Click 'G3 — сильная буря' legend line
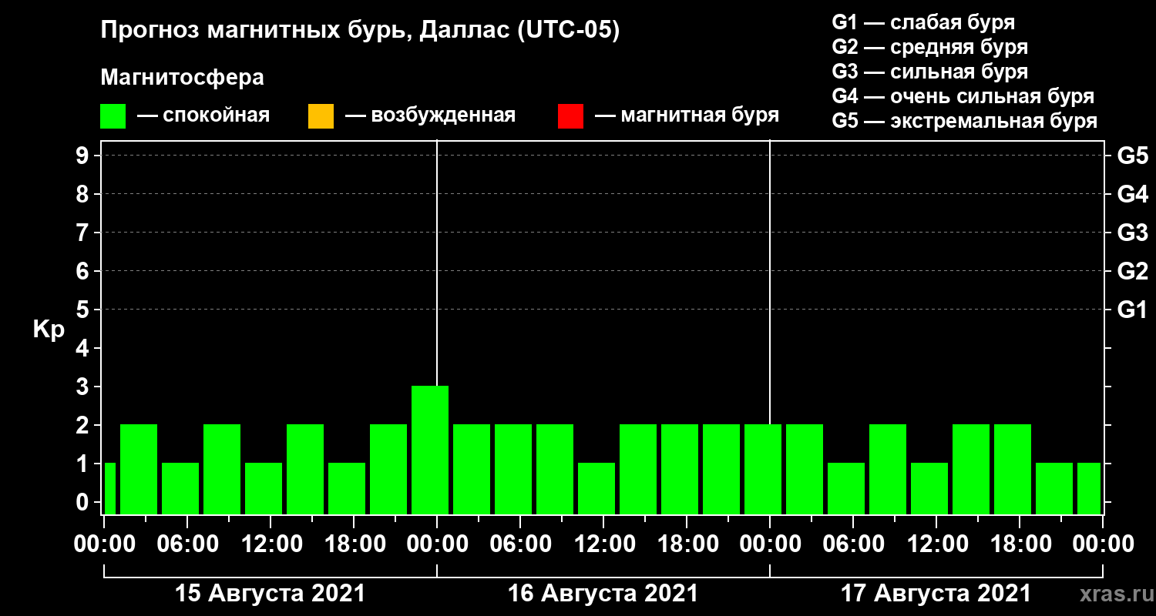 (929, 72)
